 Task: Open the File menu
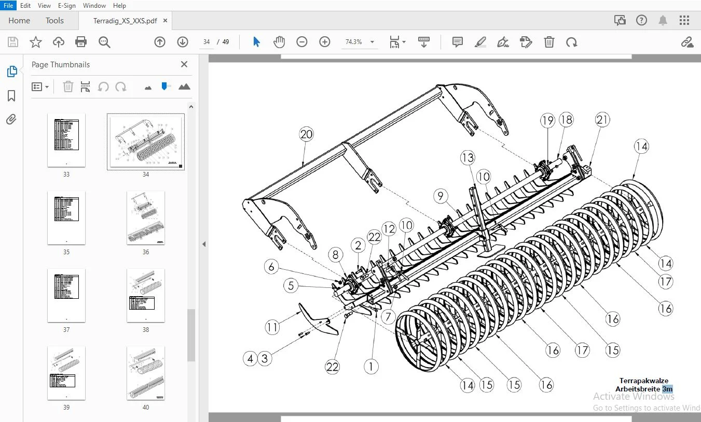[9, 6]
